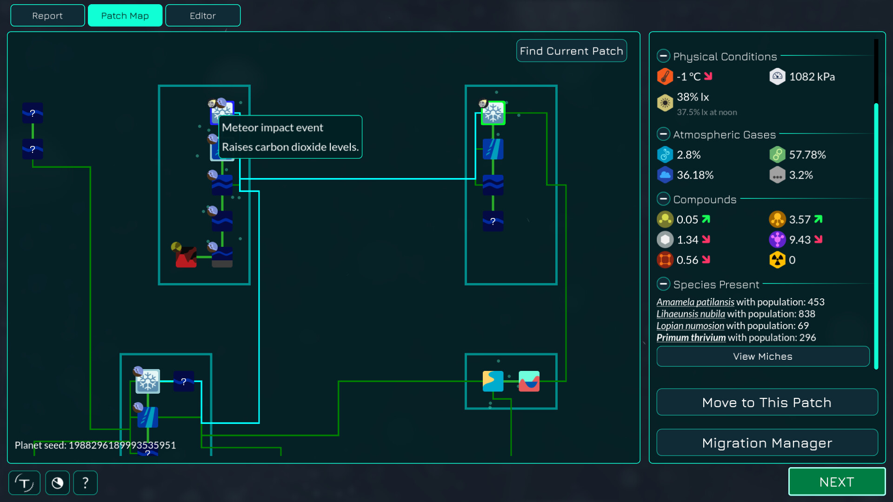Collapse the Physical Conditions section
Image resolution: width=893 pixels, height=502 pixels.
click(663, 56)
